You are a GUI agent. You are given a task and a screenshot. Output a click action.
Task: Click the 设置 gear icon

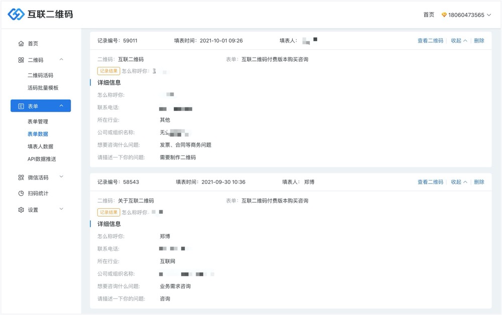[21, 210]
